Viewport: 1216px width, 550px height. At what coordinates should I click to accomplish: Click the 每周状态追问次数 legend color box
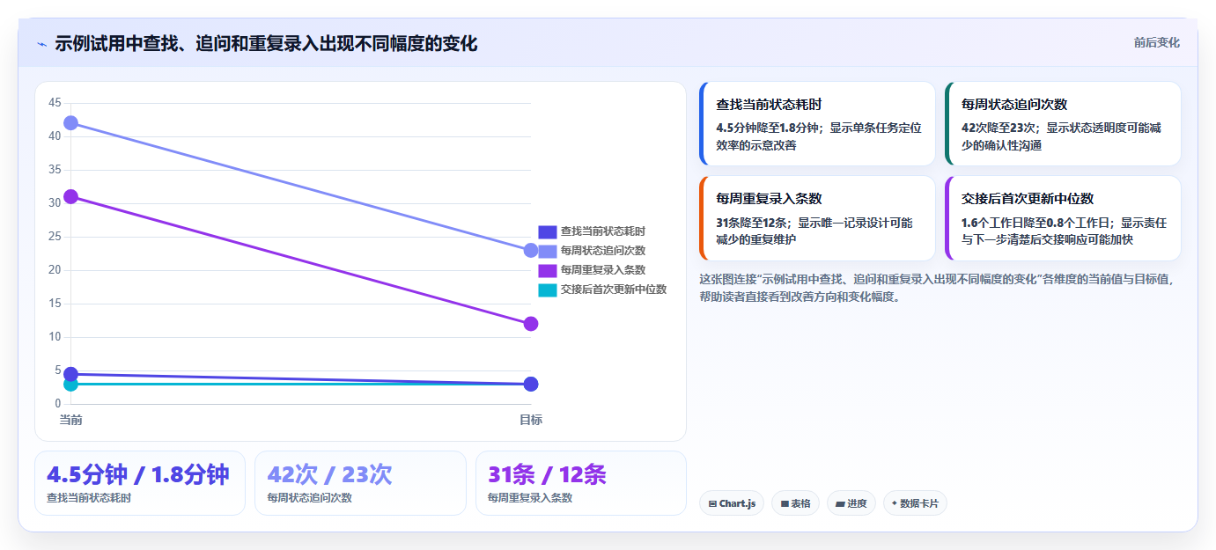(x=548, y=251)
